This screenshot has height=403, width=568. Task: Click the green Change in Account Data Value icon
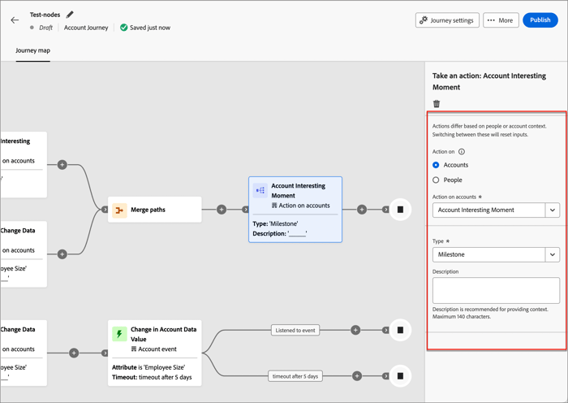119,334
